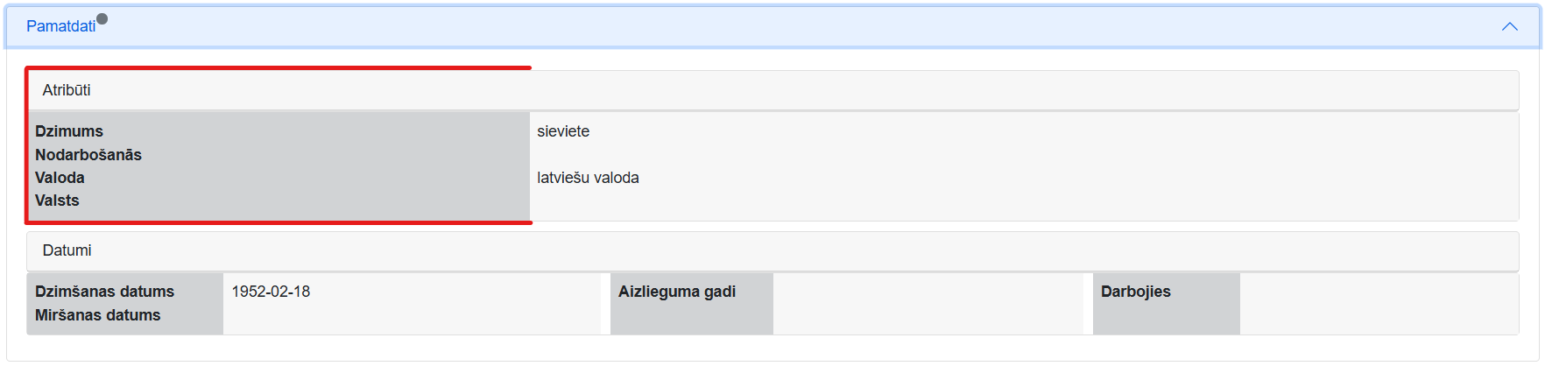Image resolution: width=1545 pixels, height=366 pixels.
Task: Click the empty value cell beside Miršanas datums
Action: [412, 315]
